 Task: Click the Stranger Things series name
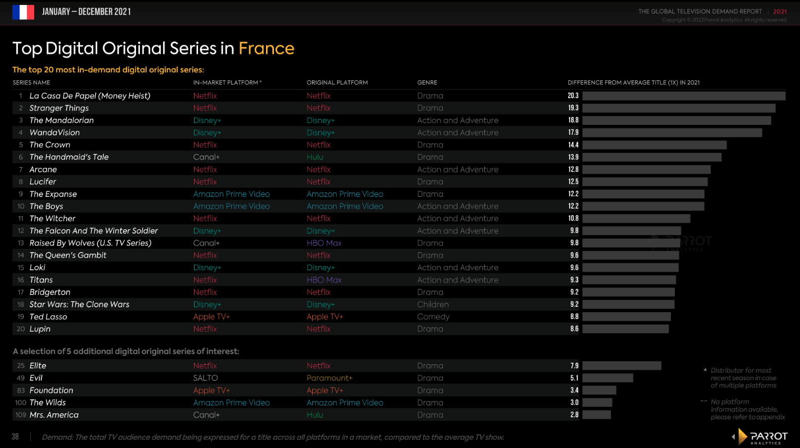coord(59,108)
